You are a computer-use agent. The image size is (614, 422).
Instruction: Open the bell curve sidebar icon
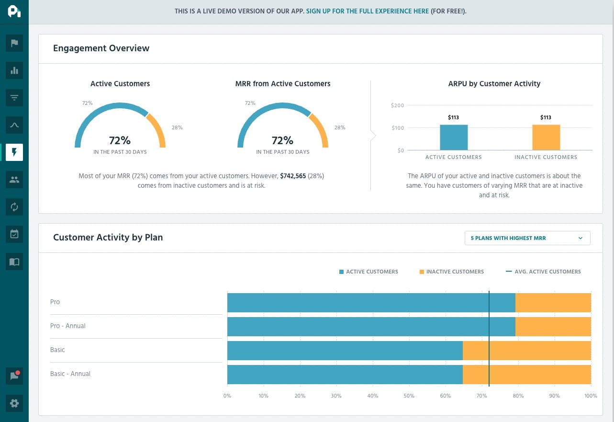point(14,125)
